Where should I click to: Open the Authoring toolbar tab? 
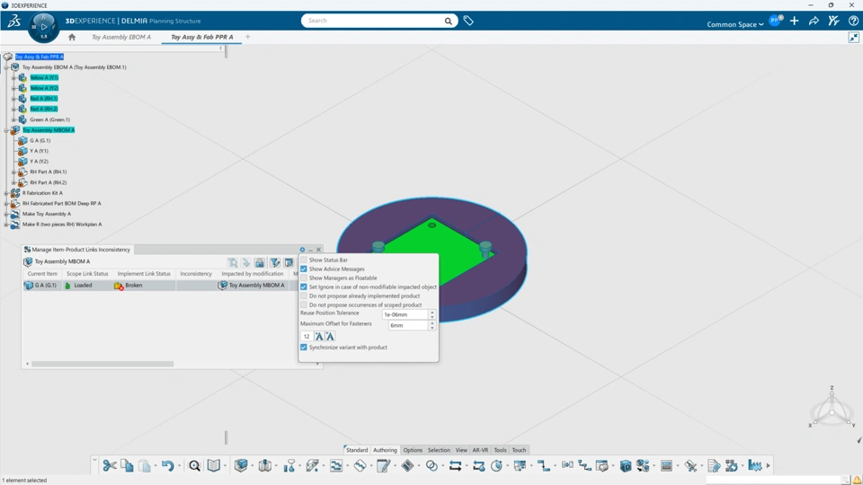385,450
